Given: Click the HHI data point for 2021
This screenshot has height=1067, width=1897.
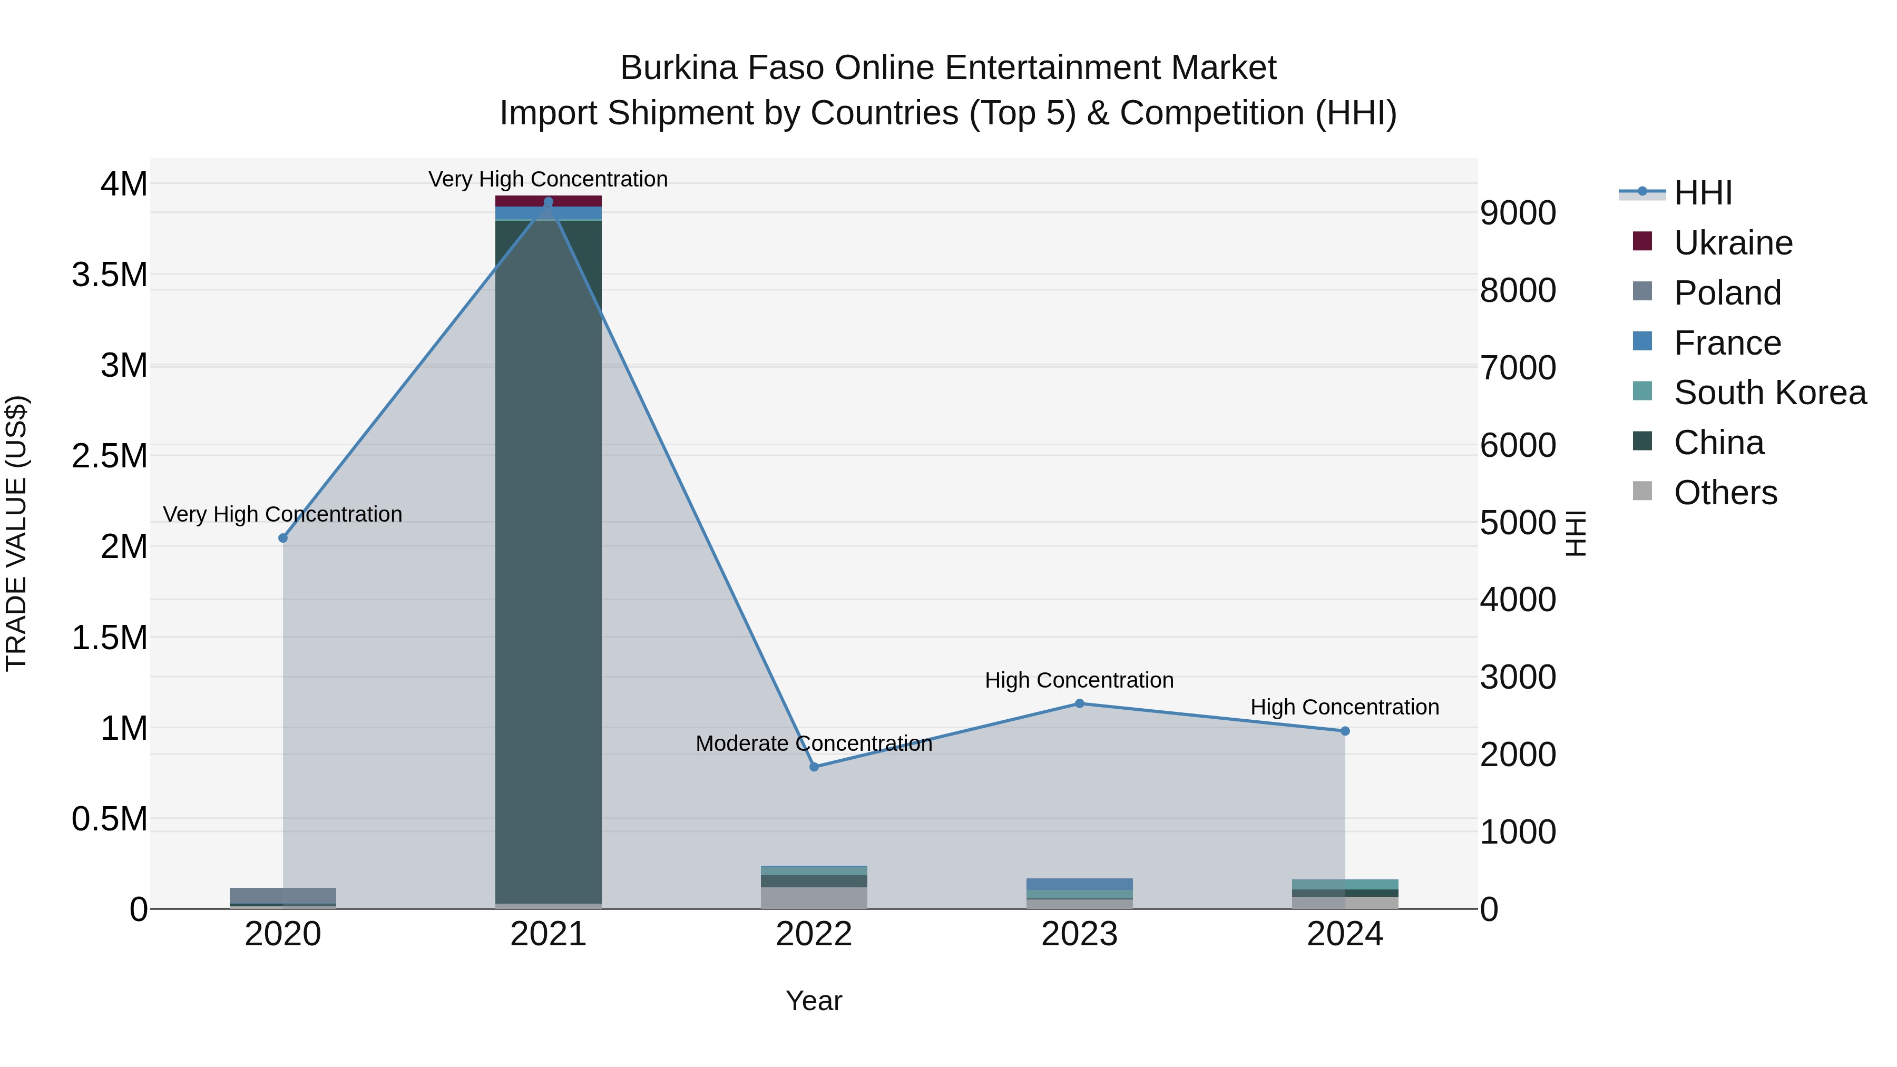Looking at the screenshot, I should pos(548,202).
